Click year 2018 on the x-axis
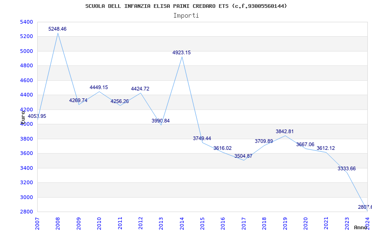 coord(264,224)
